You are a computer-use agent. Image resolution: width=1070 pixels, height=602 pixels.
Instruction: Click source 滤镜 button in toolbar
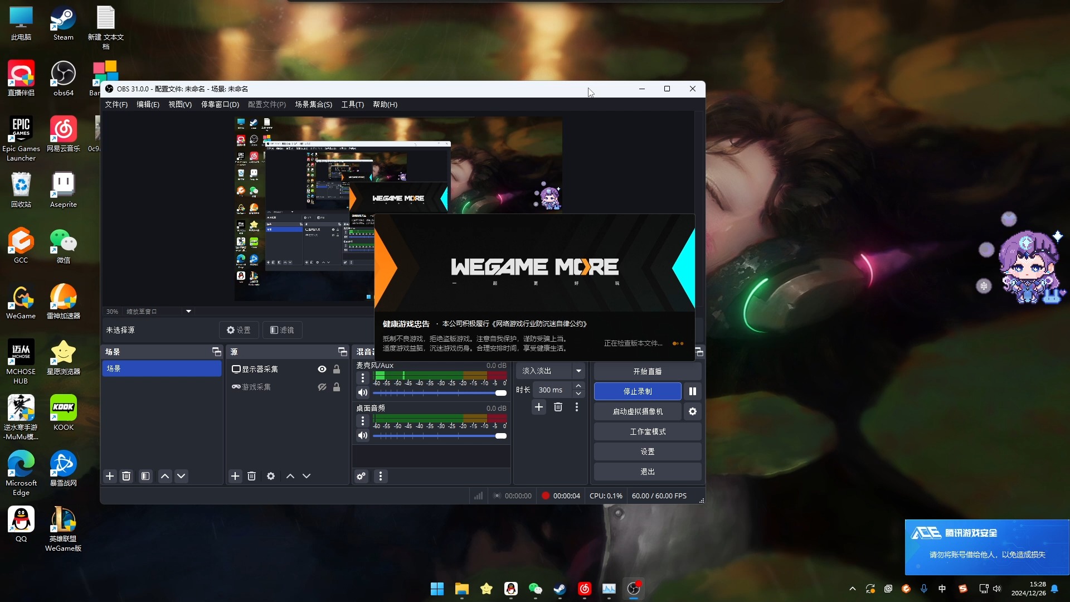click(282, 330)
